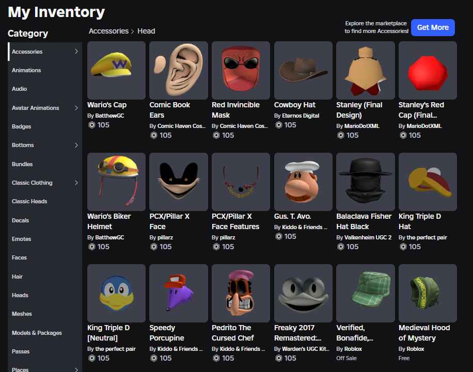
Task: Open pillarz creator link under PCX/Pillar X Face
Action: tap(165, 237)
